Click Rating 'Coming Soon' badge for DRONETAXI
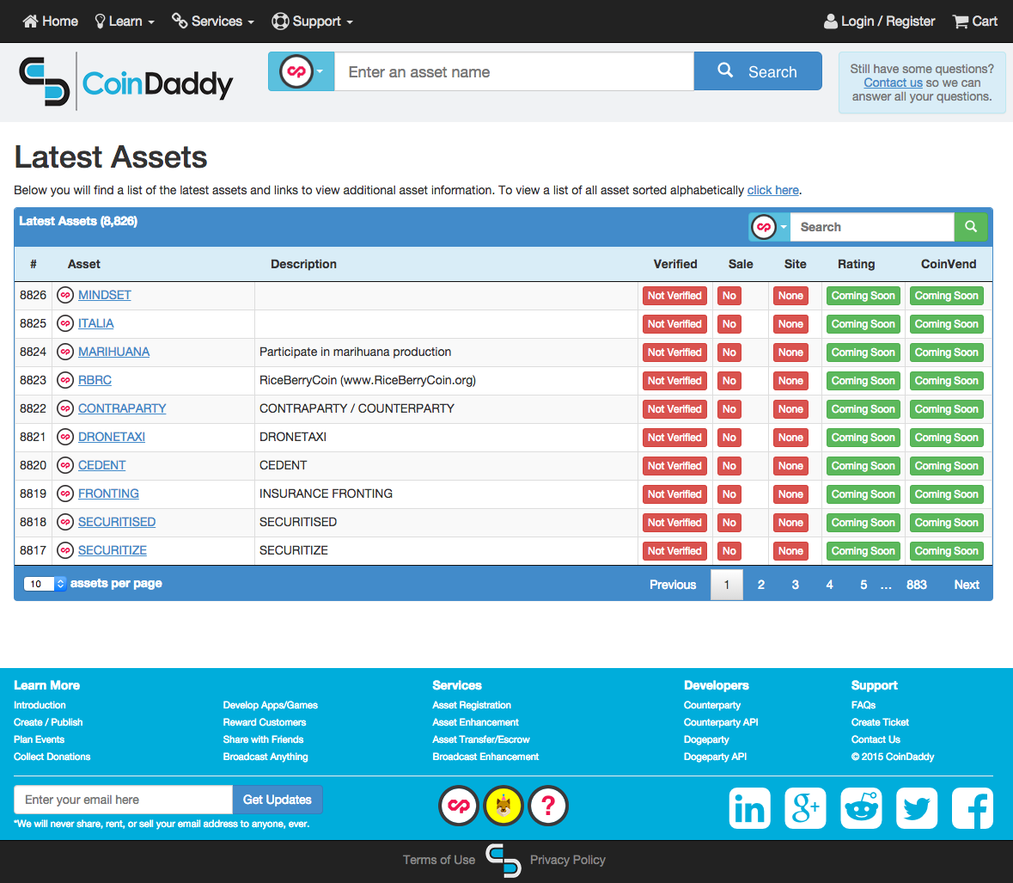The height and width of the screenshot is (883, 1013). coord(863,438)
